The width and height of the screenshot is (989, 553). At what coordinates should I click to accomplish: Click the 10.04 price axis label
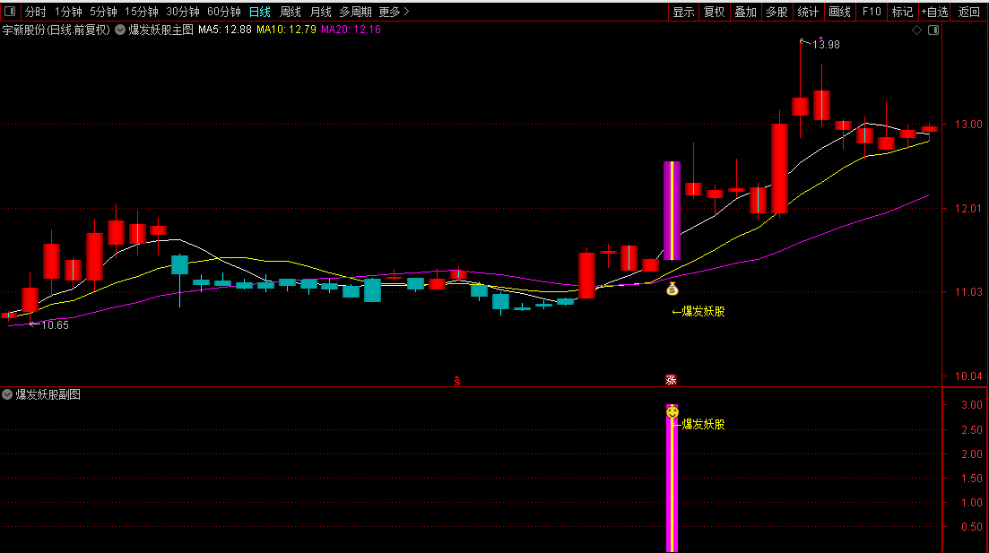pos(968,376)
